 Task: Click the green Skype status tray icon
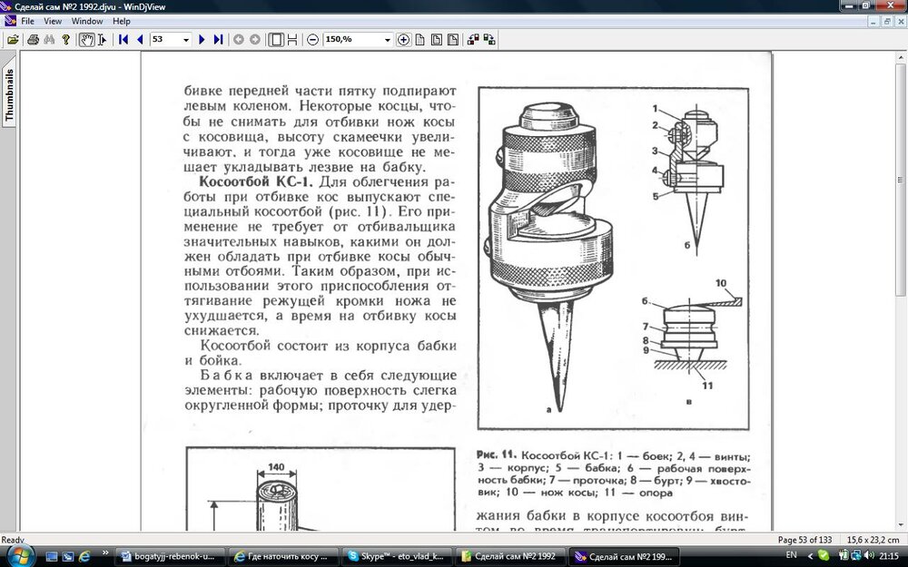coord(823,556)
